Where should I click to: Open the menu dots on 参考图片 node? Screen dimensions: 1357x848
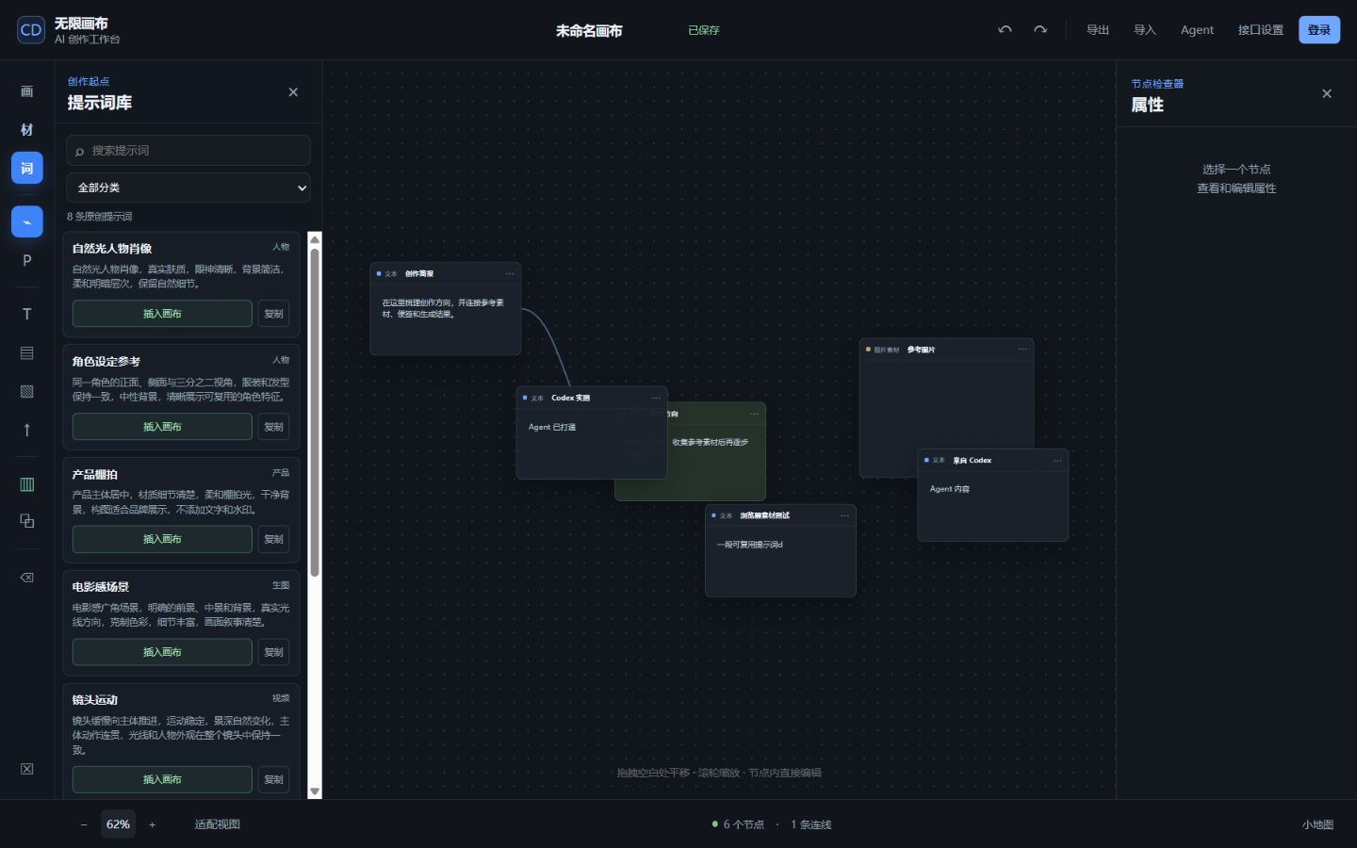tap(1022, 350)
